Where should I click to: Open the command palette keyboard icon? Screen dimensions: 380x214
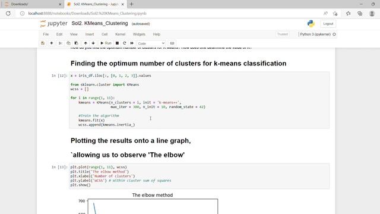point(172,43)
